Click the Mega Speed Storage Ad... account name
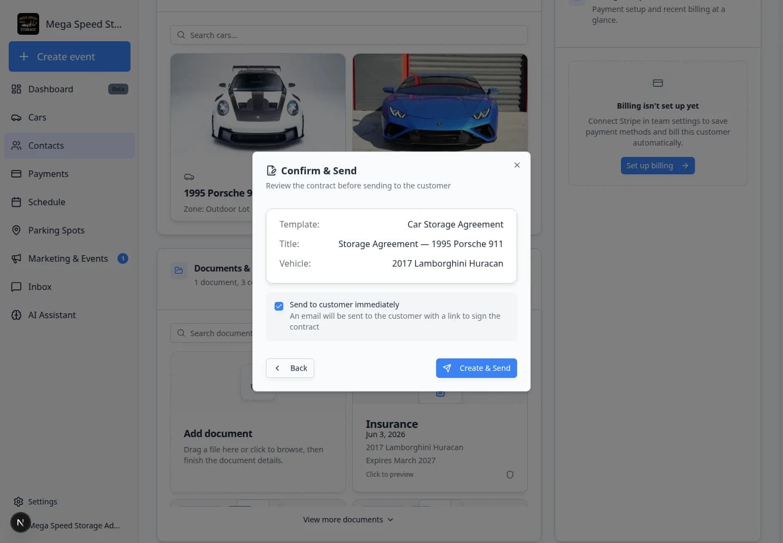Screen dimensions: 783x543 click(74, 526)
